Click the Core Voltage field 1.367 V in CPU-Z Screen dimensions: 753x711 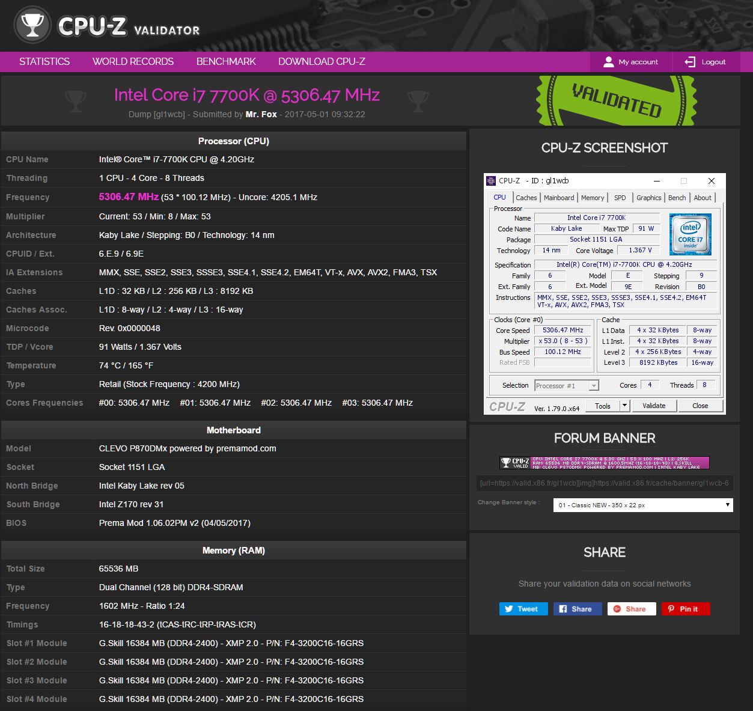tap(639, 250)
